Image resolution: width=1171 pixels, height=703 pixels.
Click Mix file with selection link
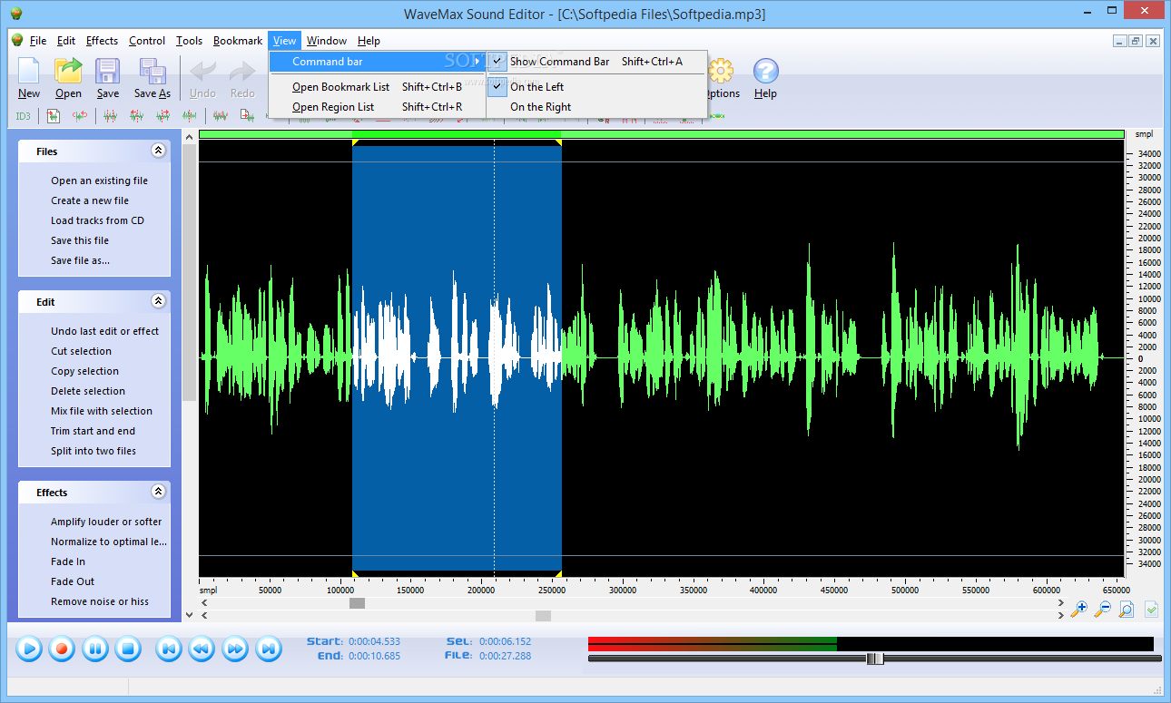pyautogui.click(x=102, y=411)
